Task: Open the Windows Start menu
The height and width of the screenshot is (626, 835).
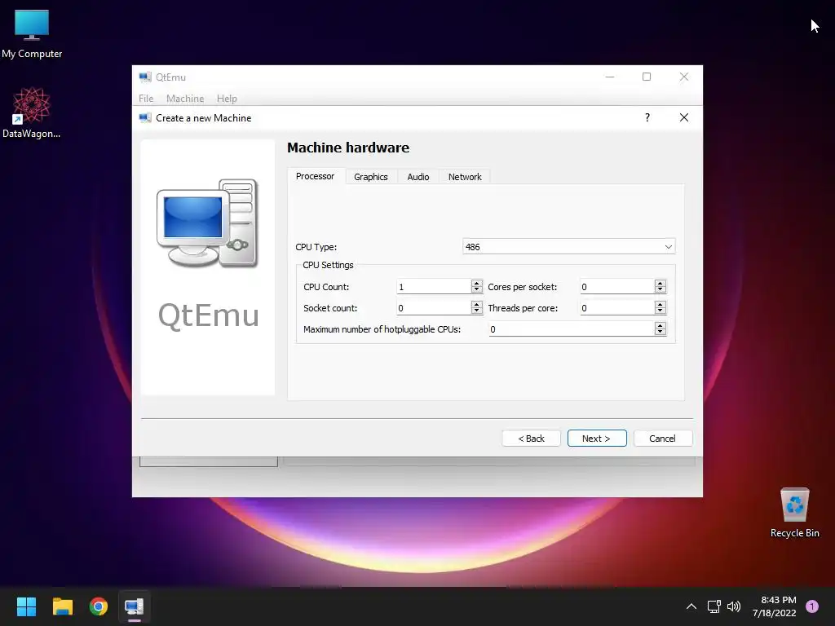Action: tap(26, 606)
